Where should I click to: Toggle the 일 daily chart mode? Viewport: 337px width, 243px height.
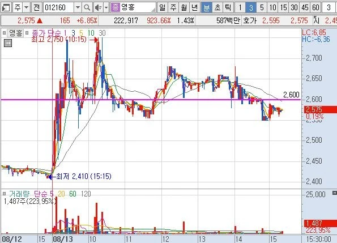pos(163,8)
